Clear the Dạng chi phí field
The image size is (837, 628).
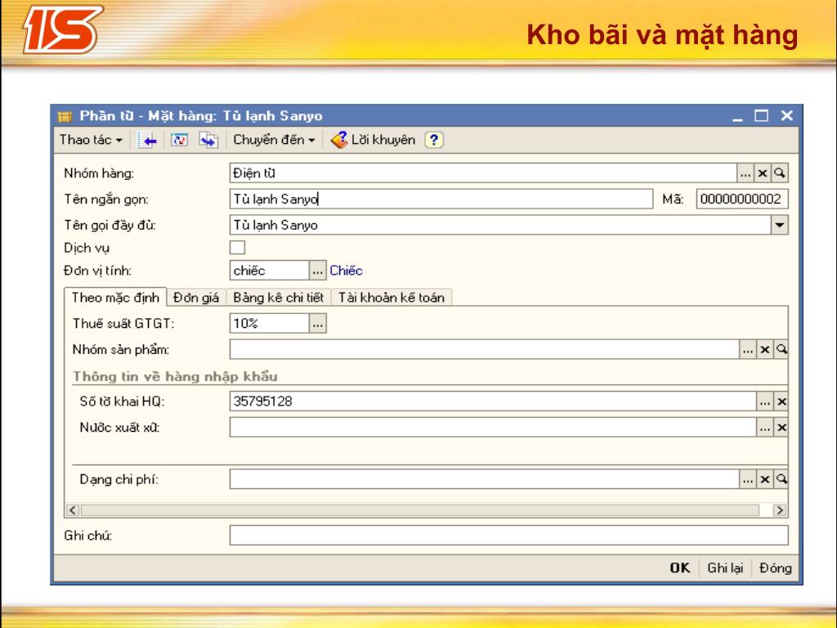[x=764, y=479]
